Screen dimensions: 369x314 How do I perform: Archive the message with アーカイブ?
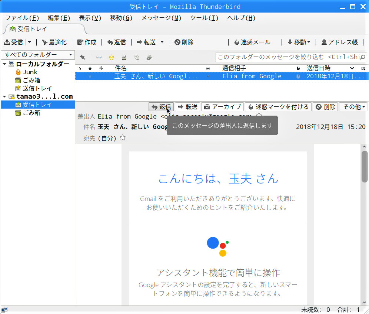click(x=223, y=107)
